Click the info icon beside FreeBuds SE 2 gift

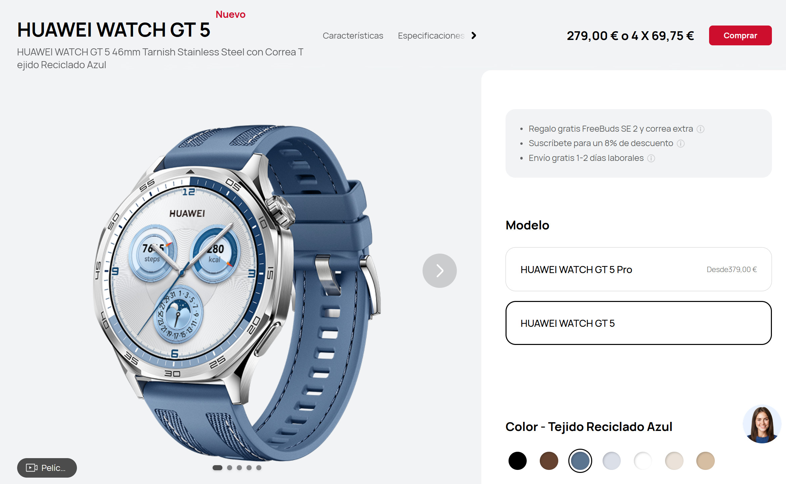click(x=700, y=129)
